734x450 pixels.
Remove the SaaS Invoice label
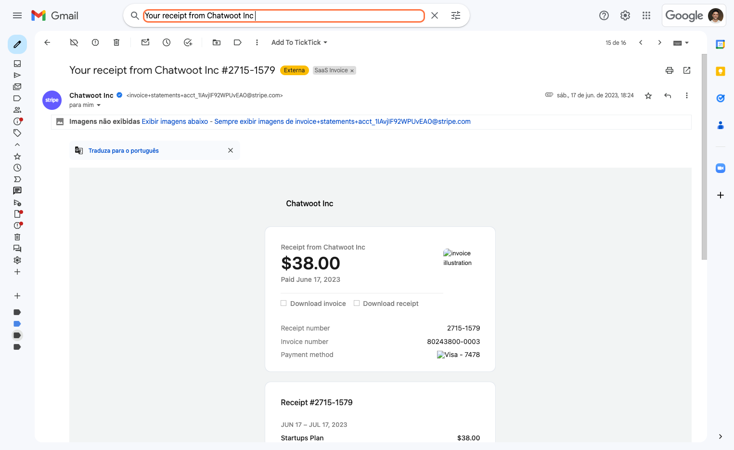[352, 71]
